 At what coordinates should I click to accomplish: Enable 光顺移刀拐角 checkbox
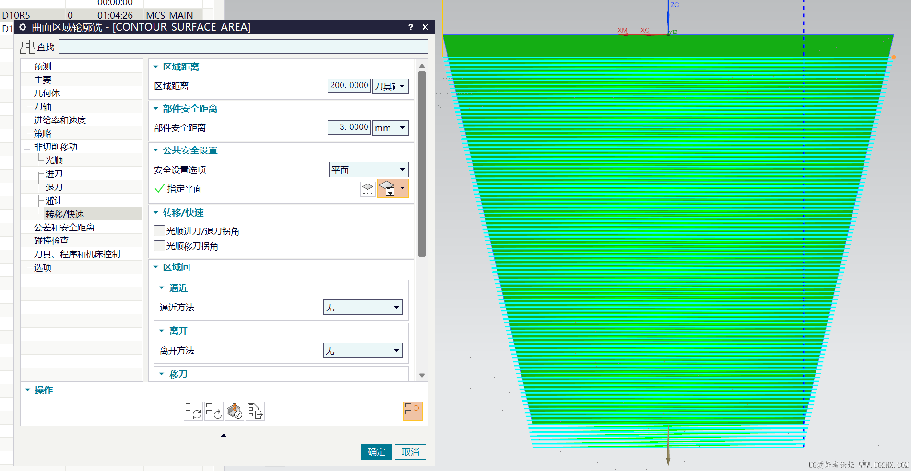[x=160, y=246]
